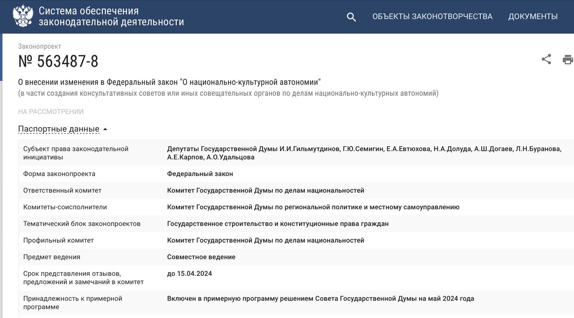
Task: Click the Совместное ведение value
Action: click(x=201, y=257)
